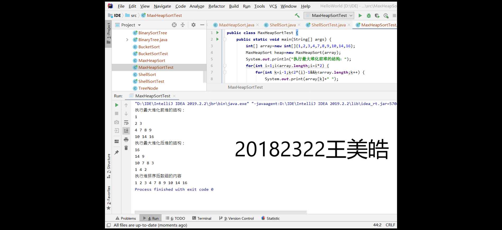Open the Problems tool window
The width and height of the screenshot is (502, 230).
click(x=126, y=218)
